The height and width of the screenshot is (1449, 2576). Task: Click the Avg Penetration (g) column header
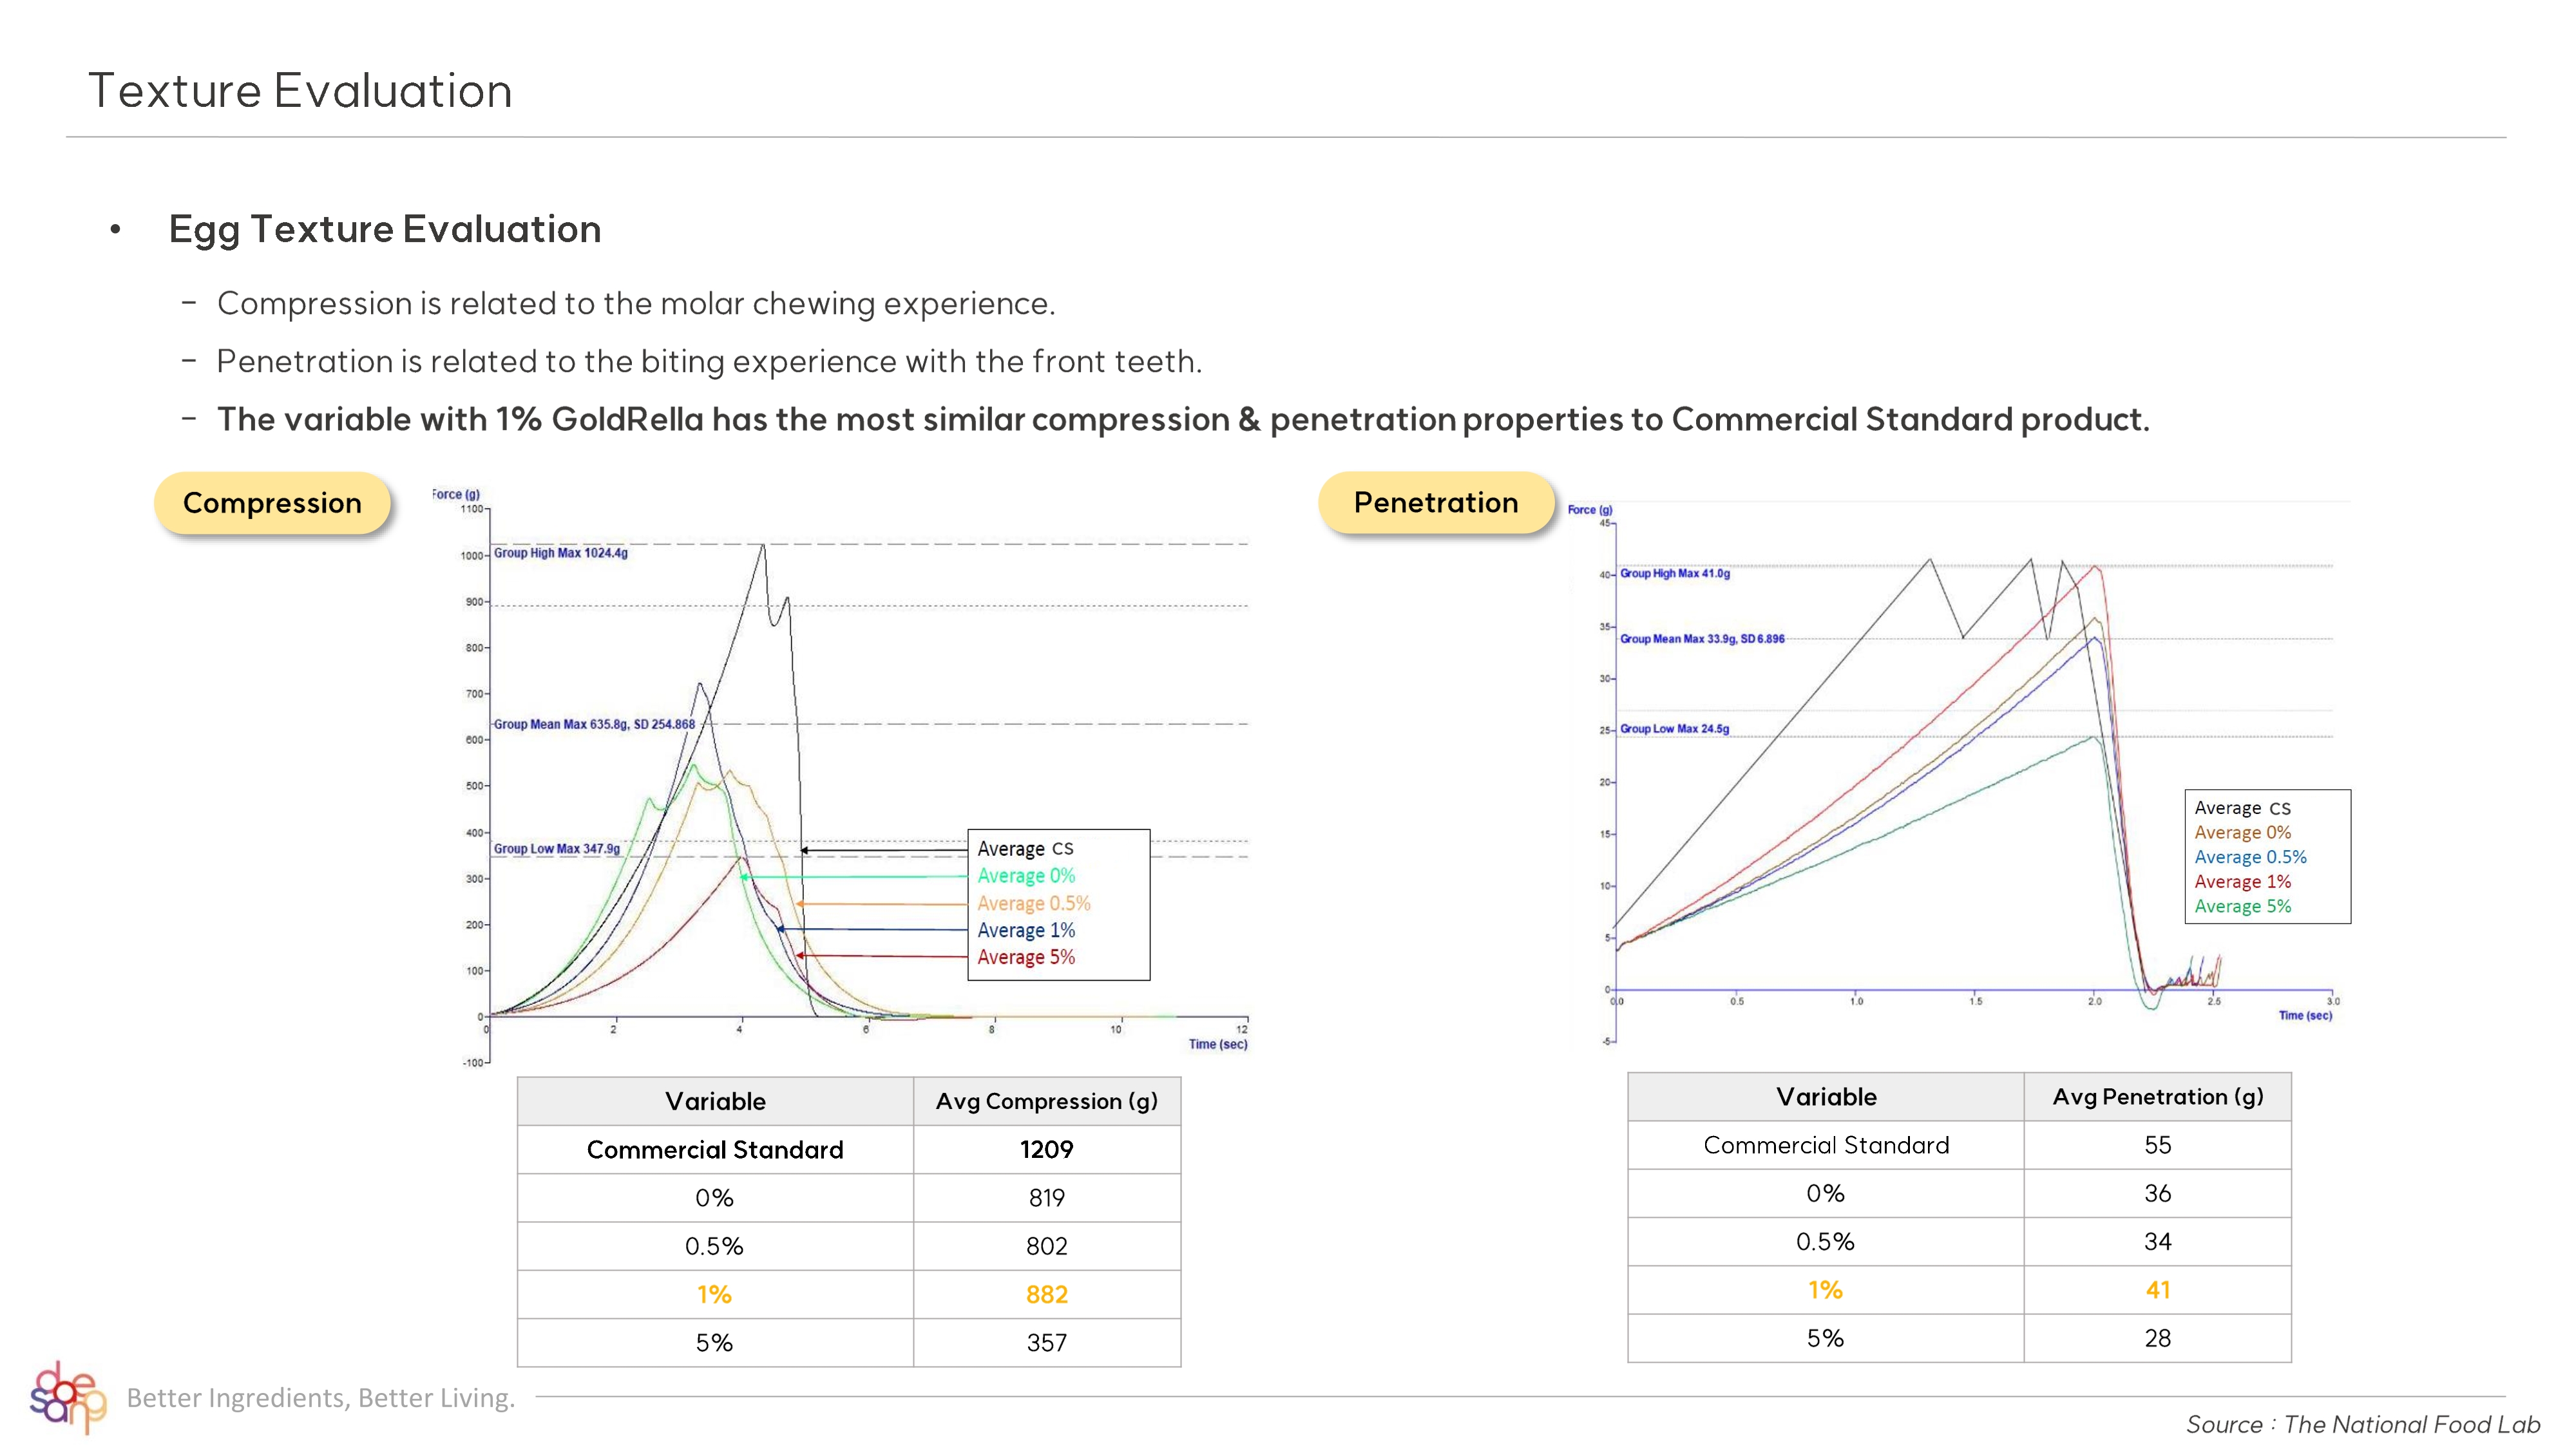2157,1097
